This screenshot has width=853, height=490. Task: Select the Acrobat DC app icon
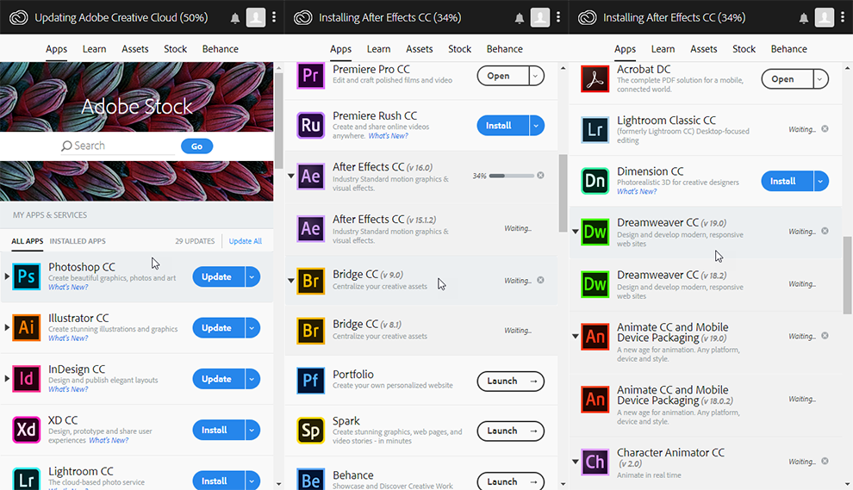coord(595,79)
